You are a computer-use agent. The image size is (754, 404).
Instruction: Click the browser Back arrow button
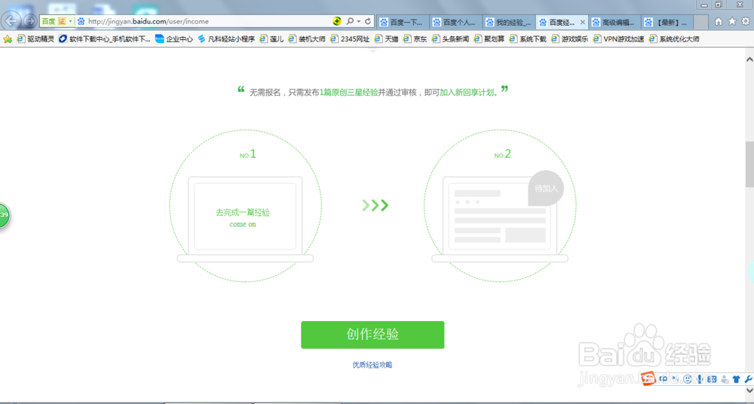coord(11,21)
